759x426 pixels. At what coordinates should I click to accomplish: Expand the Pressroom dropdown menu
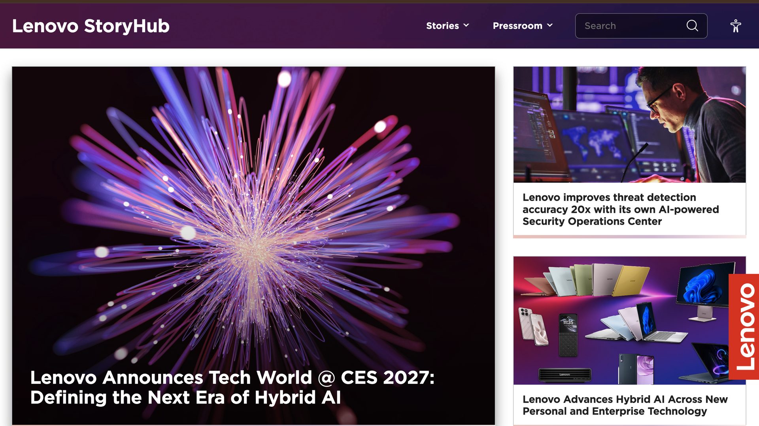coord(523,26)
